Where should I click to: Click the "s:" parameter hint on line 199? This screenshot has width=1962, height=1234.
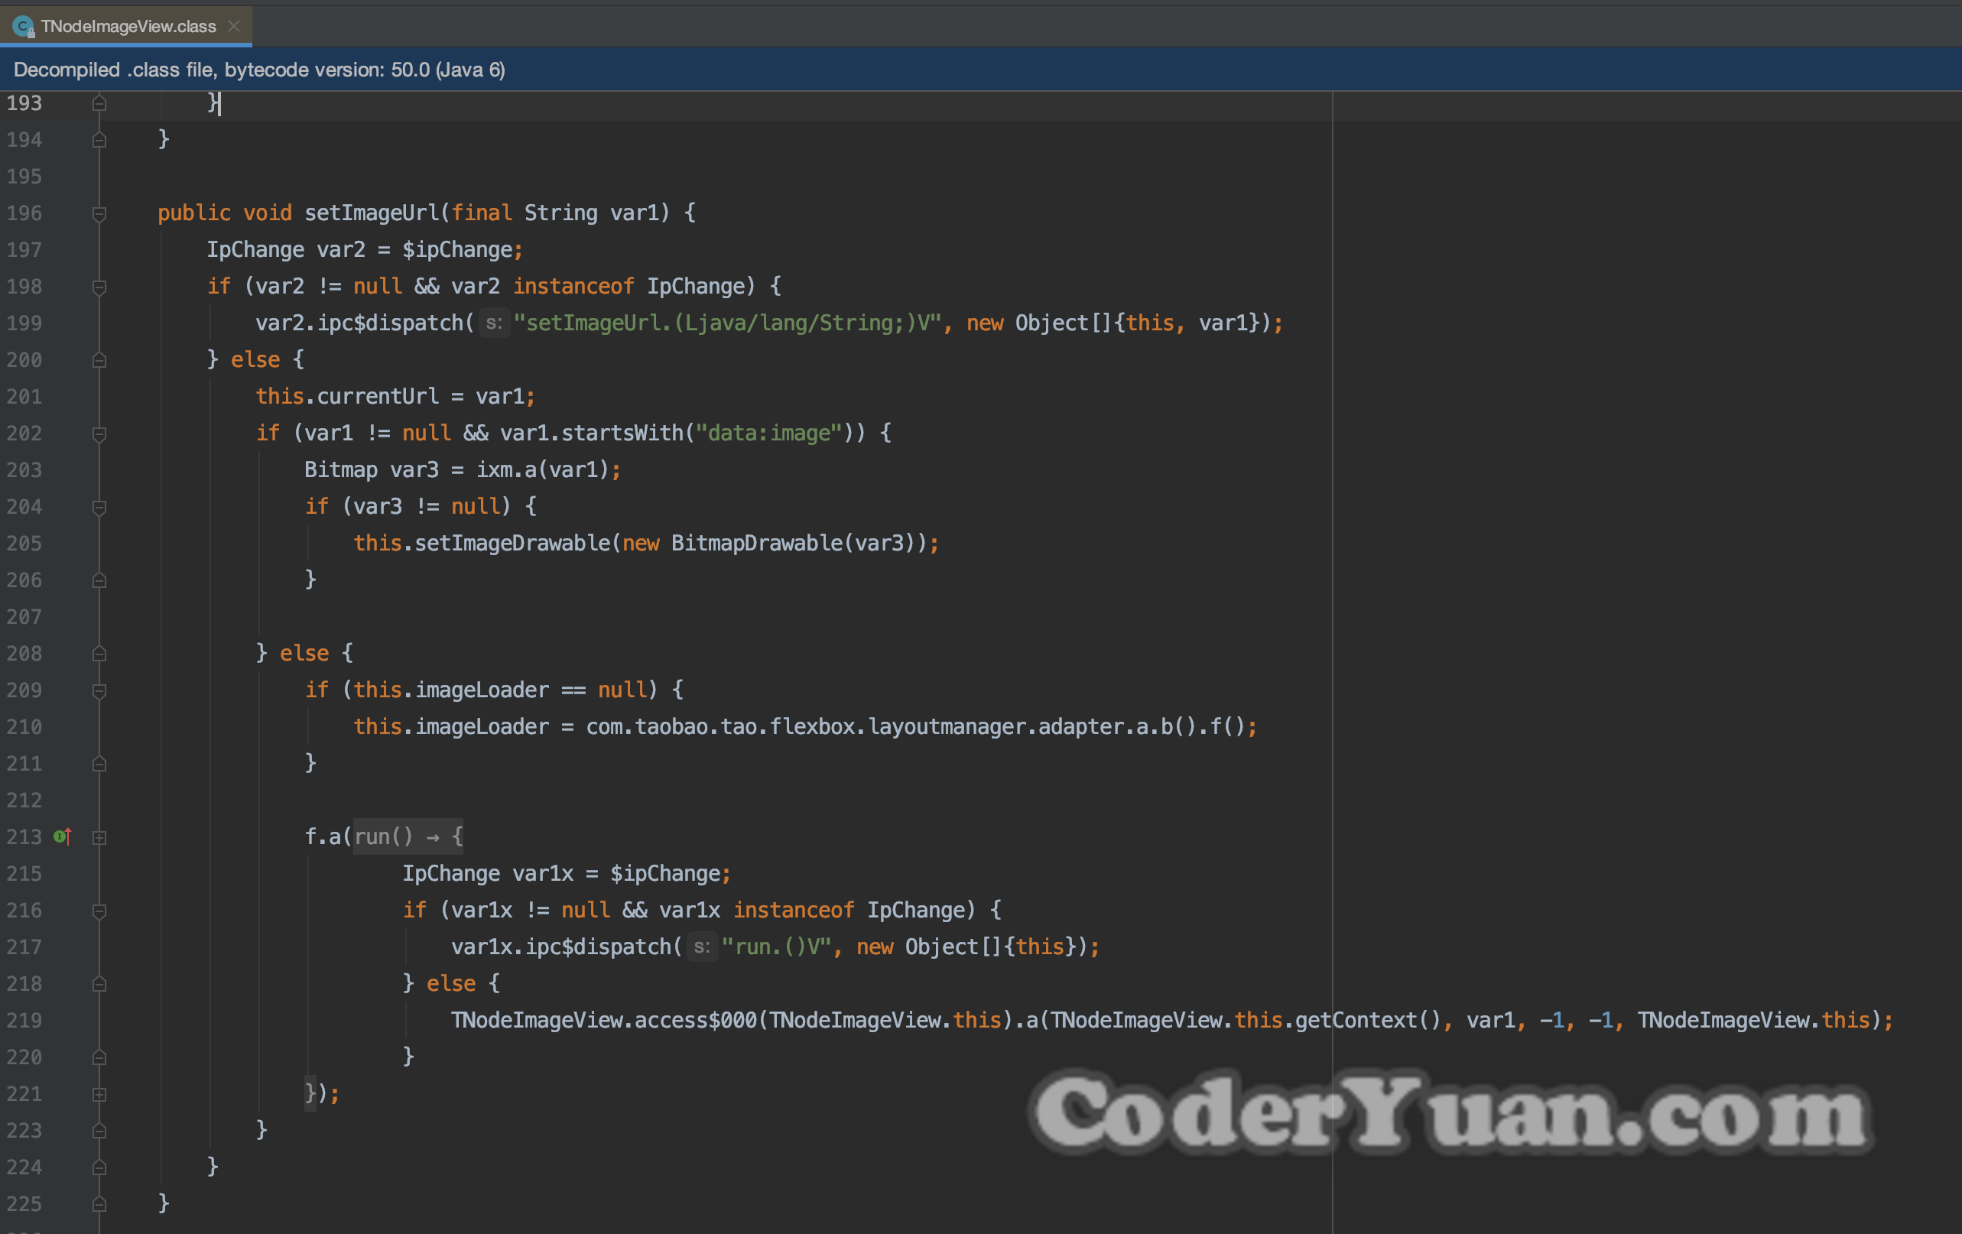click(493, 323)
